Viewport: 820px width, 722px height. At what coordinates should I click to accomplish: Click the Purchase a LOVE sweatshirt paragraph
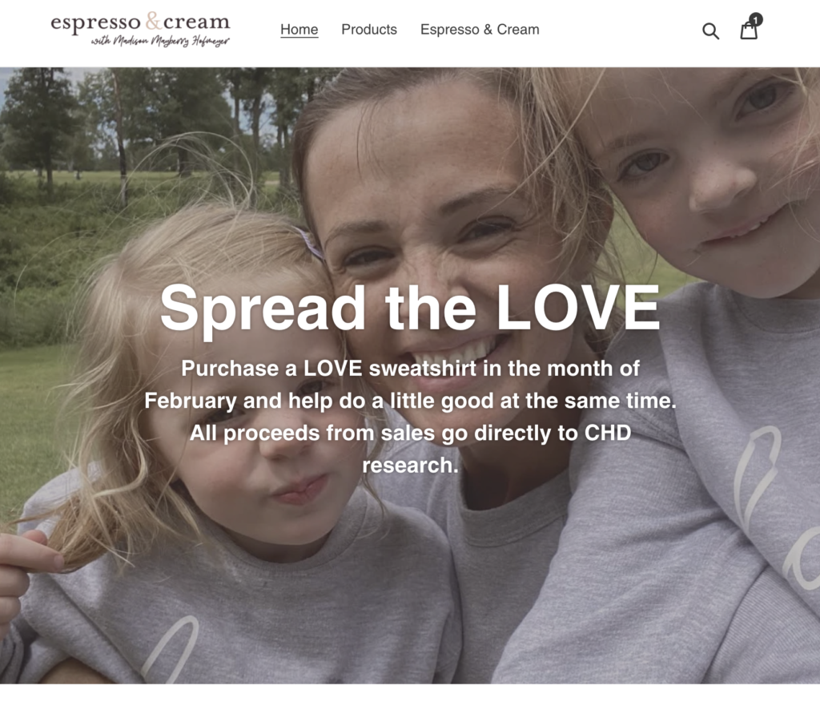410,417
